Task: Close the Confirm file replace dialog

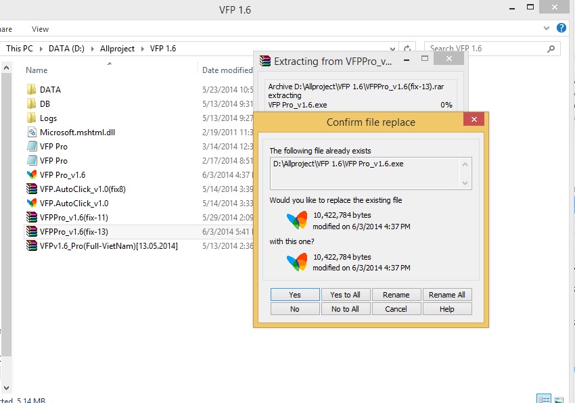Action: click(474, 119)
